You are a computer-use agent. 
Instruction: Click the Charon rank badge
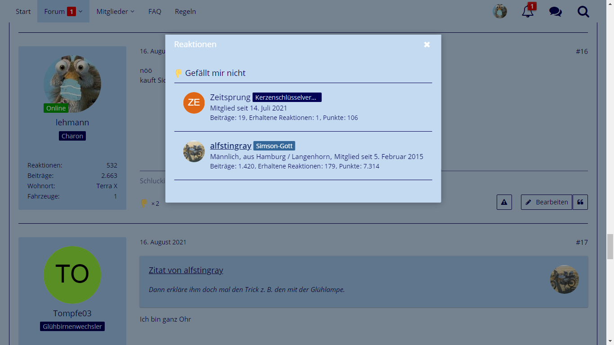click(72, 136)
